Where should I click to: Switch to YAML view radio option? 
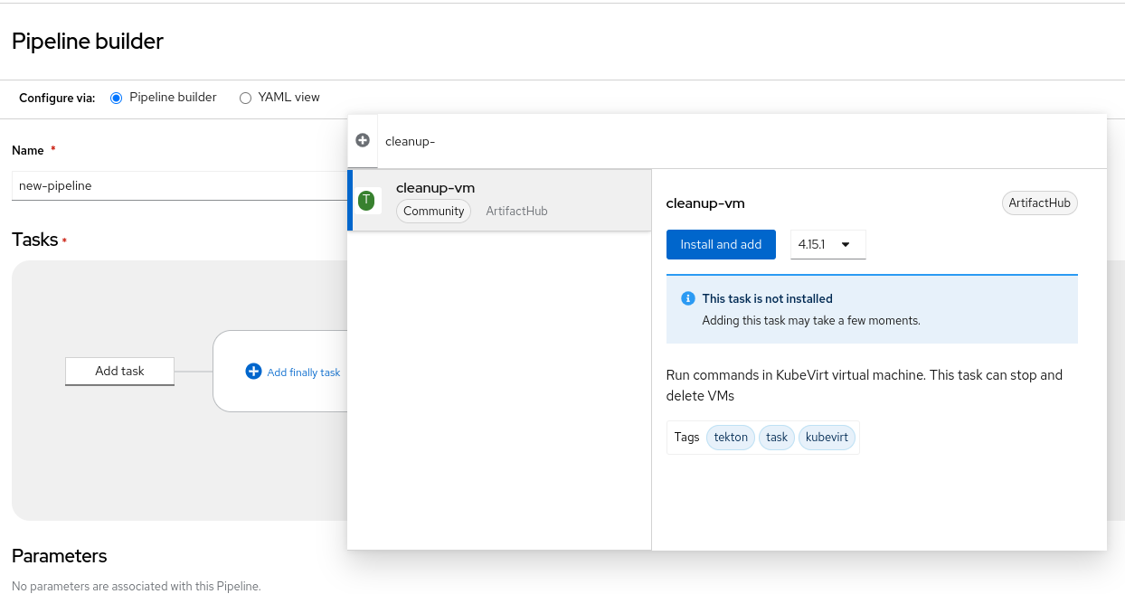[245, 98]
